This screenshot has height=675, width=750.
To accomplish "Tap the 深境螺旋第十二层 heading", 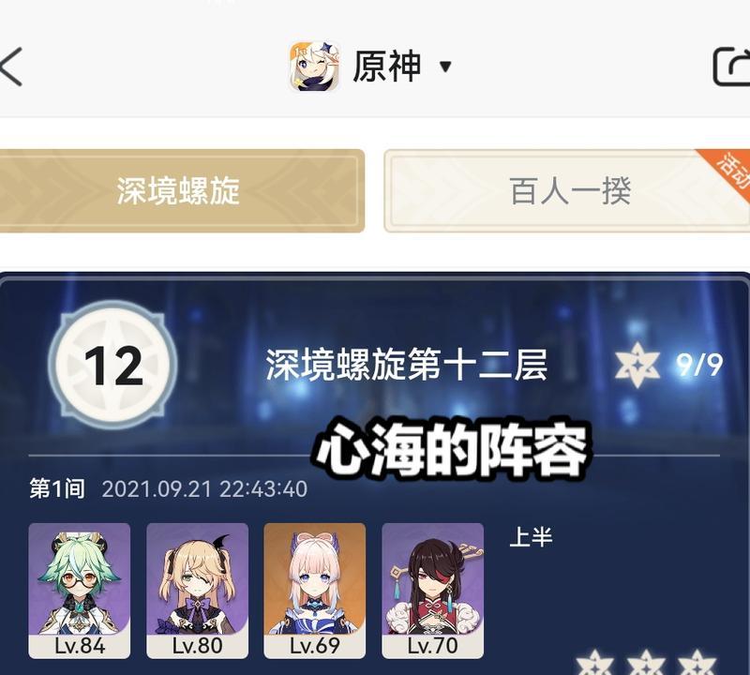I will (x=406, y=365).
